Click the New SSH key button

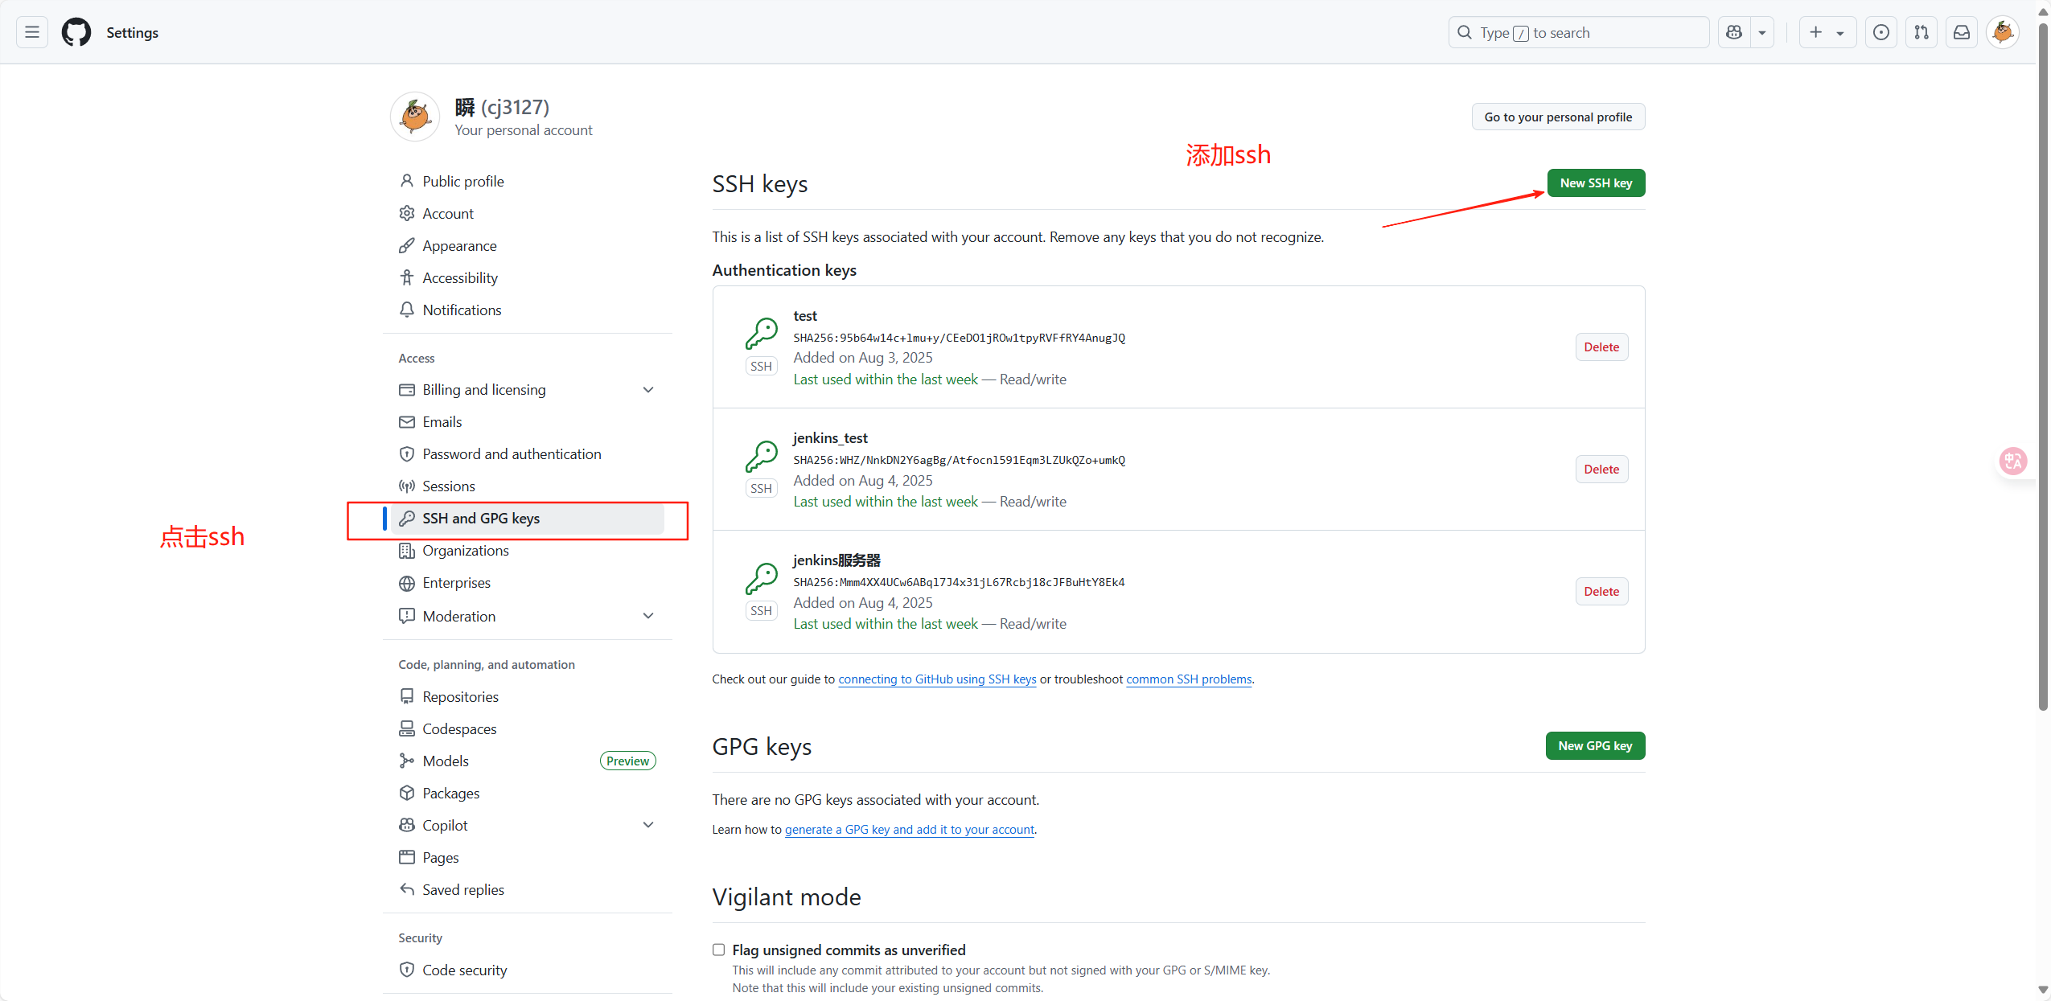click(1596, 183)
